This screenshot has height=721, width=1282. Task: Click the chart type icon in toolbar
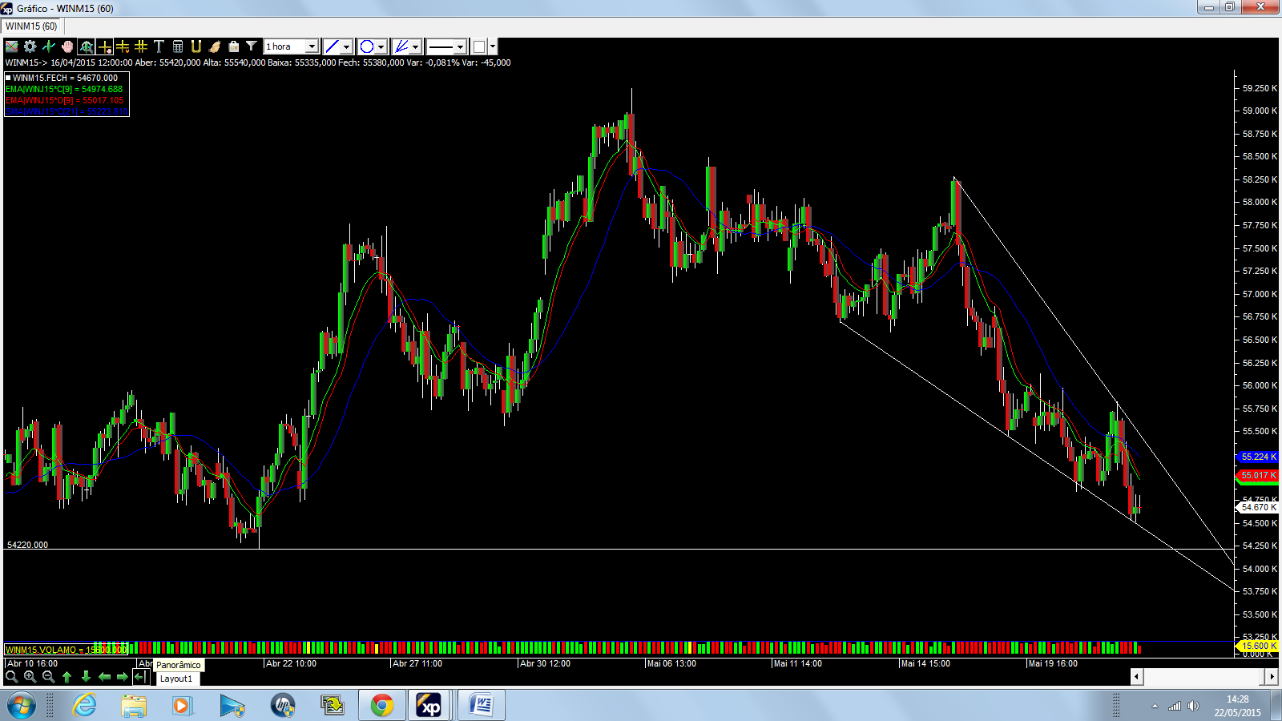point(12,46)
